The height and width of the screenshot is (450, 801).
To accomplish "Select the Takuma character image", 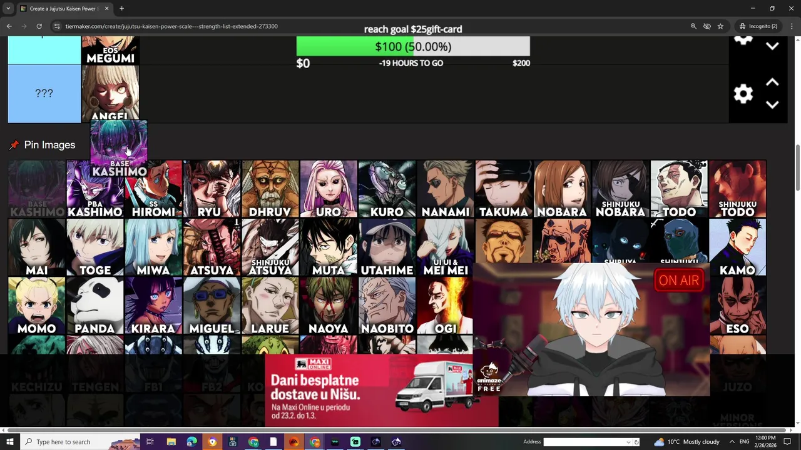I will click(504, 189).
